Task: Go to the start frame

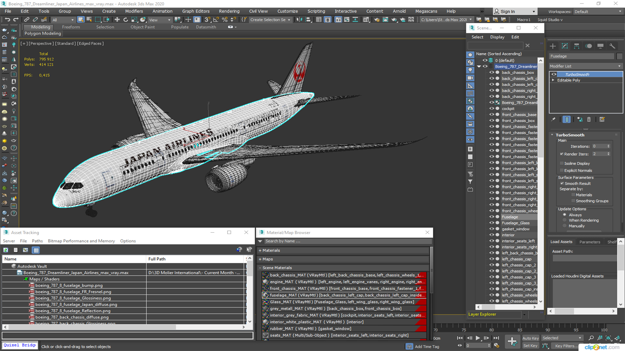Action: click(460, 338)
